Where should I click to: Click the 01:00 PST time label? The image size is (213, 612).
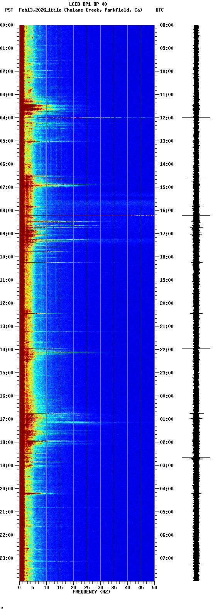6,48
